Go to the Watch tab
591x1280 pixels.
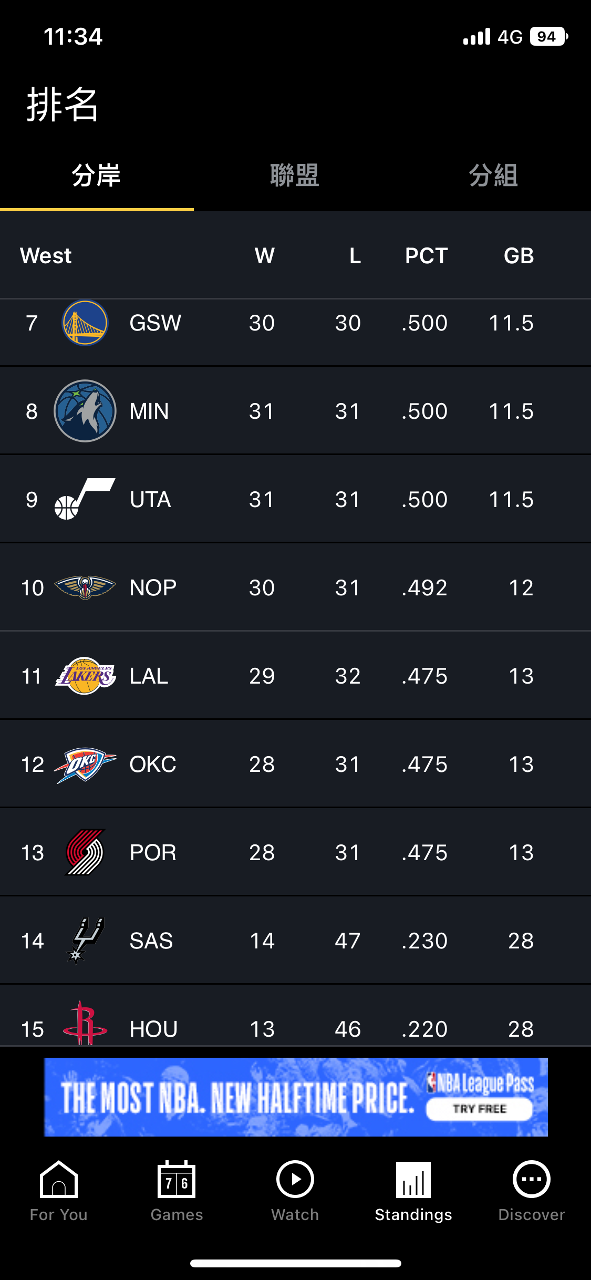click(x=295, y=1191)
